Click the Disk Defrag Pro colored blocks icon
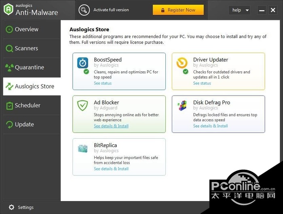 [182, 105]
